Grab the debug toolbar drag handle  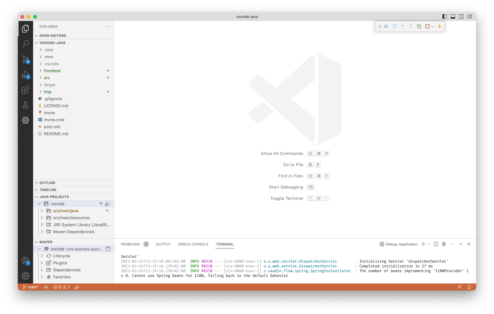tap(380, 26)
